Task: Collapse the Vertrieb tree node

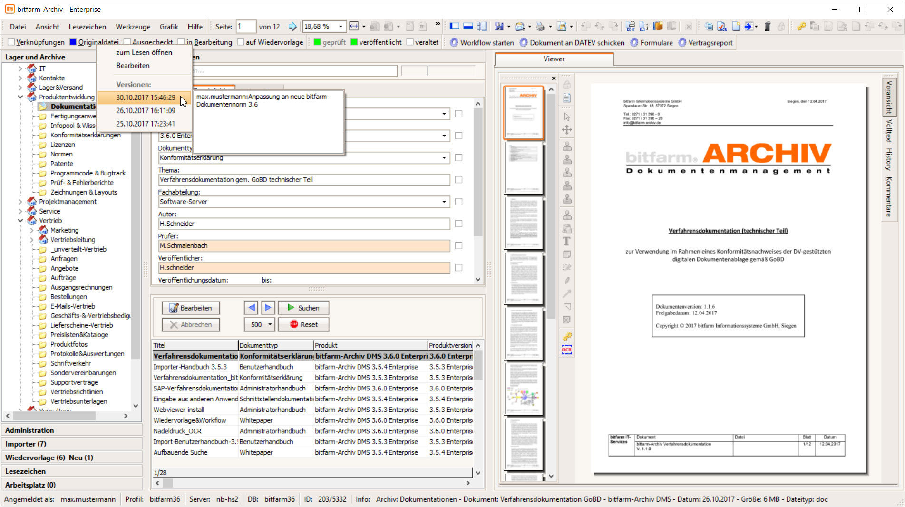Action: coord(20,221)
